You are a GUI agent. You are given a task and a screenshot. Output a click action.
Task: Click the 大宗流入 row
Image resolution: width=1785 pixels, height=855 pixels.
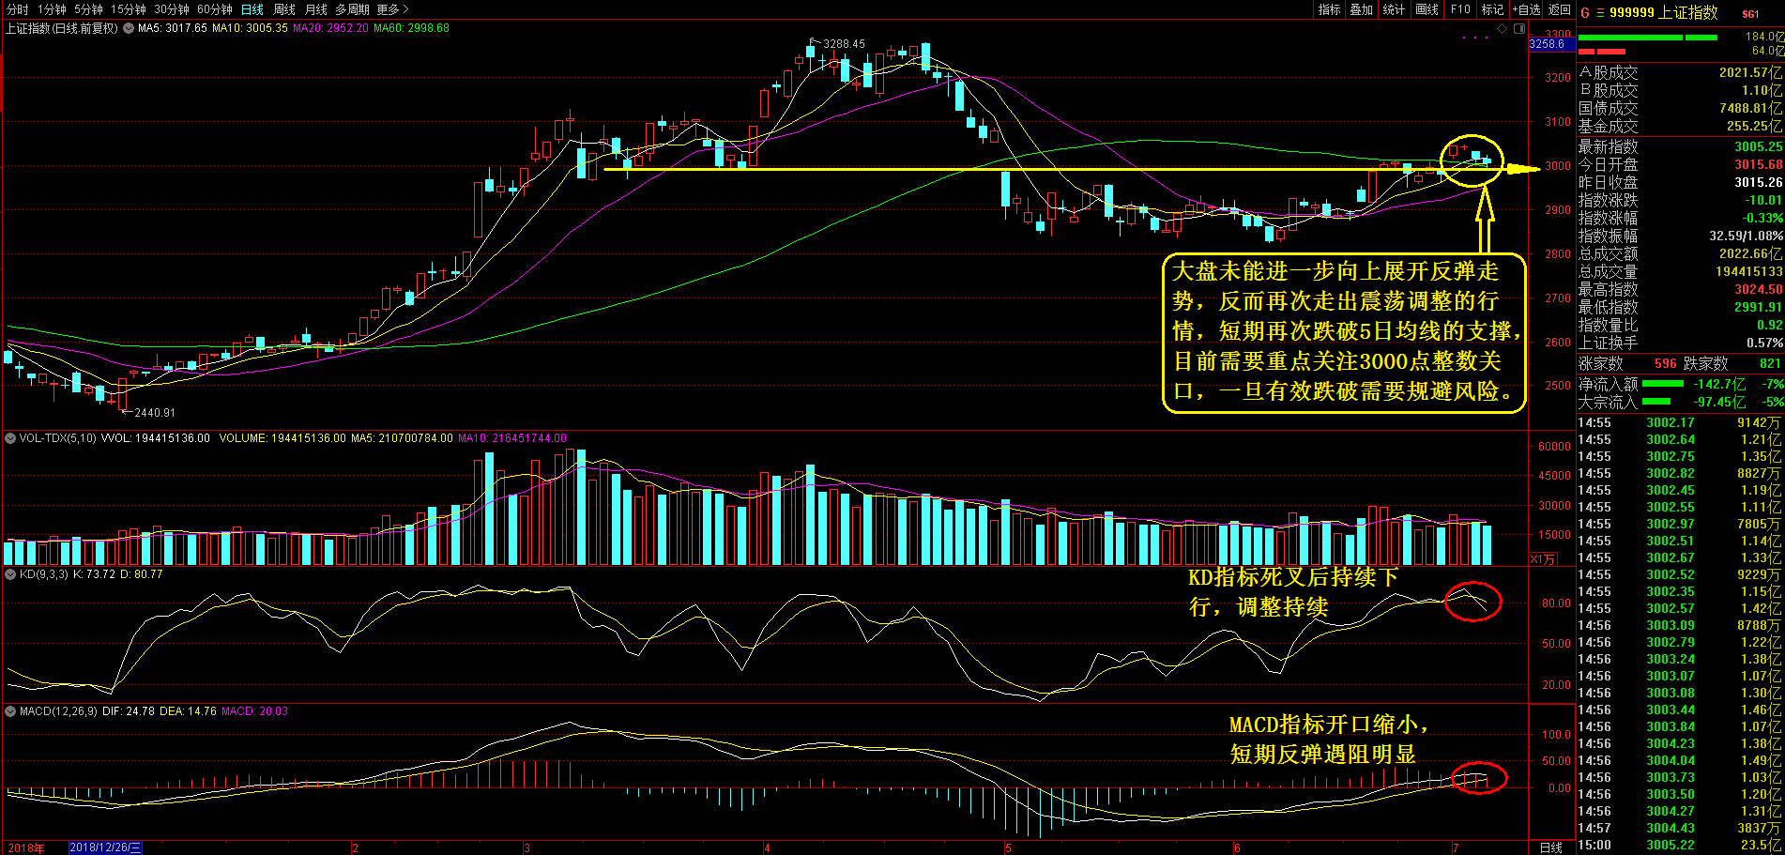[x=1680, y=402]
